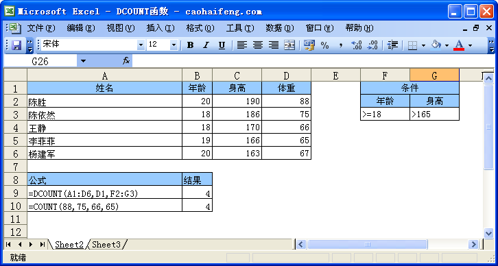Switch to Sheet2 tab
This screenshot has width=498, height=266.
69,245
